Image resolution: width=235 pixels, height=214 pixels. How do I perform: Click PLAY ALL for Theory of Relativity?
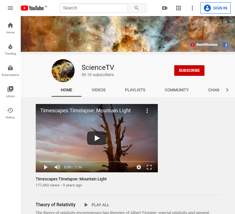[97, 205]
